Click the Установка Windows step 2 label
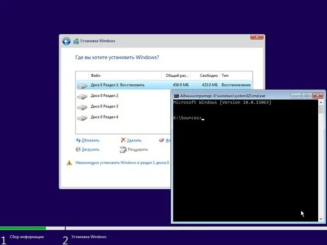 (x=89, y=237)
